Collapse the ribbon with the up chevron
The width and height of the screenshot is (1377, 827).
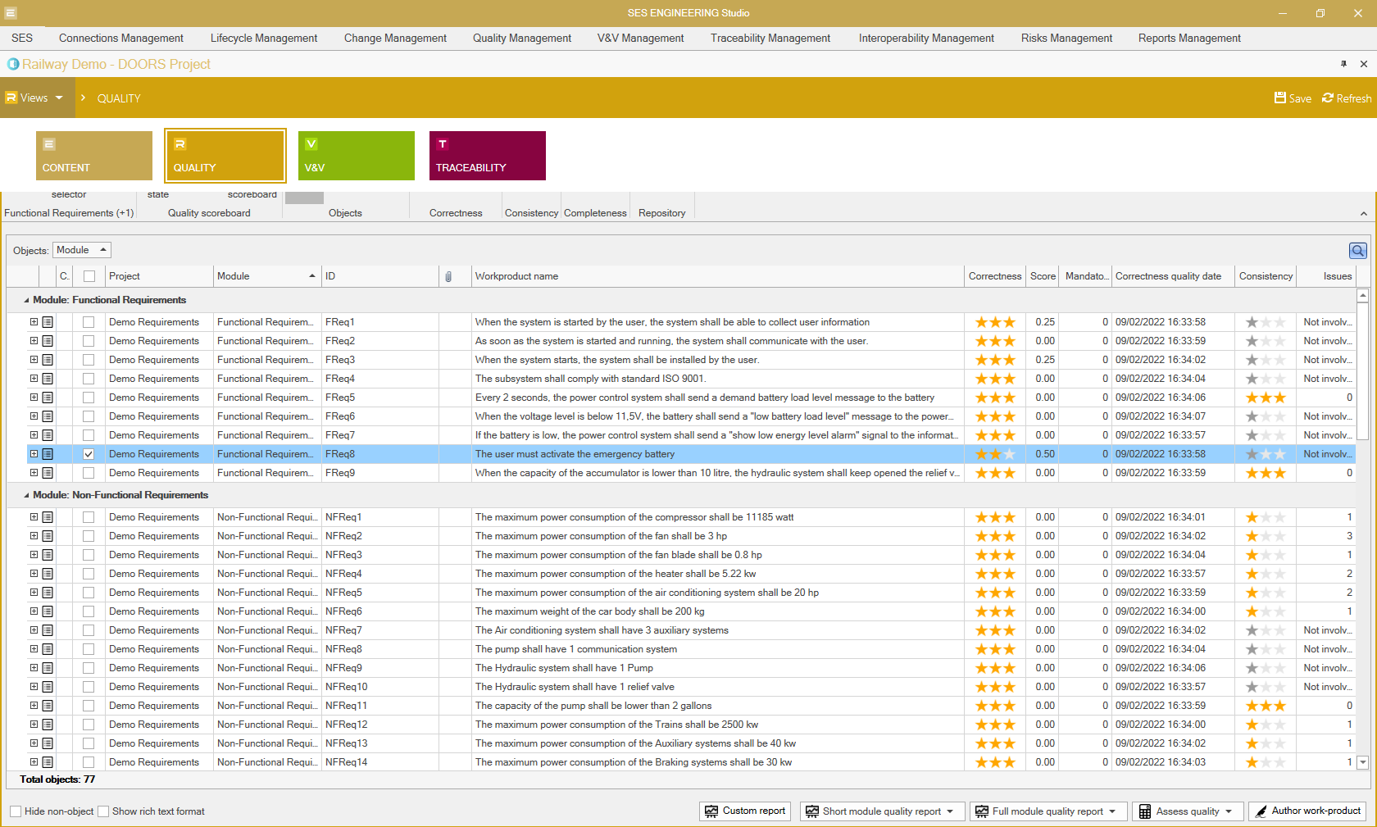[1364, 214]
